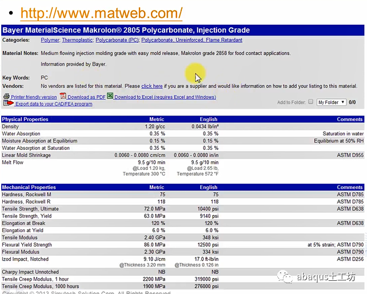Viewport: 367px width, 294px height.
Task: Open the http://www.matweb.com/ link
Action: pyautogui.click(x=101, y=13)
